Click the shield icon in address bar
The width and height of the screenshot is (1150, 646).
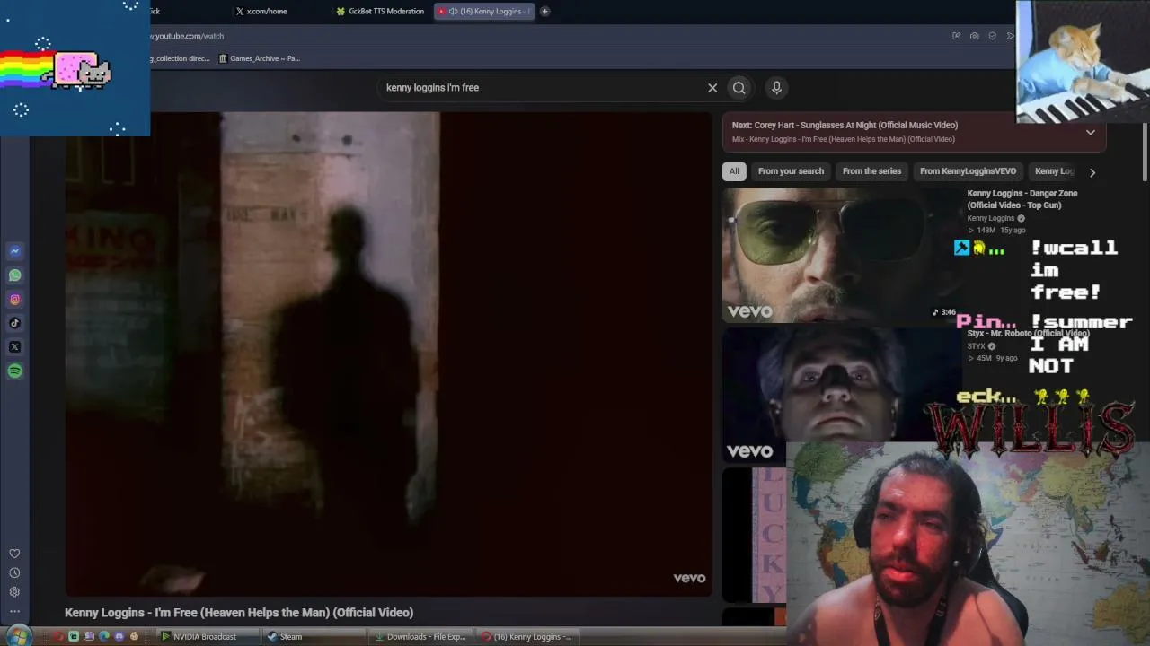click(992, 36)
